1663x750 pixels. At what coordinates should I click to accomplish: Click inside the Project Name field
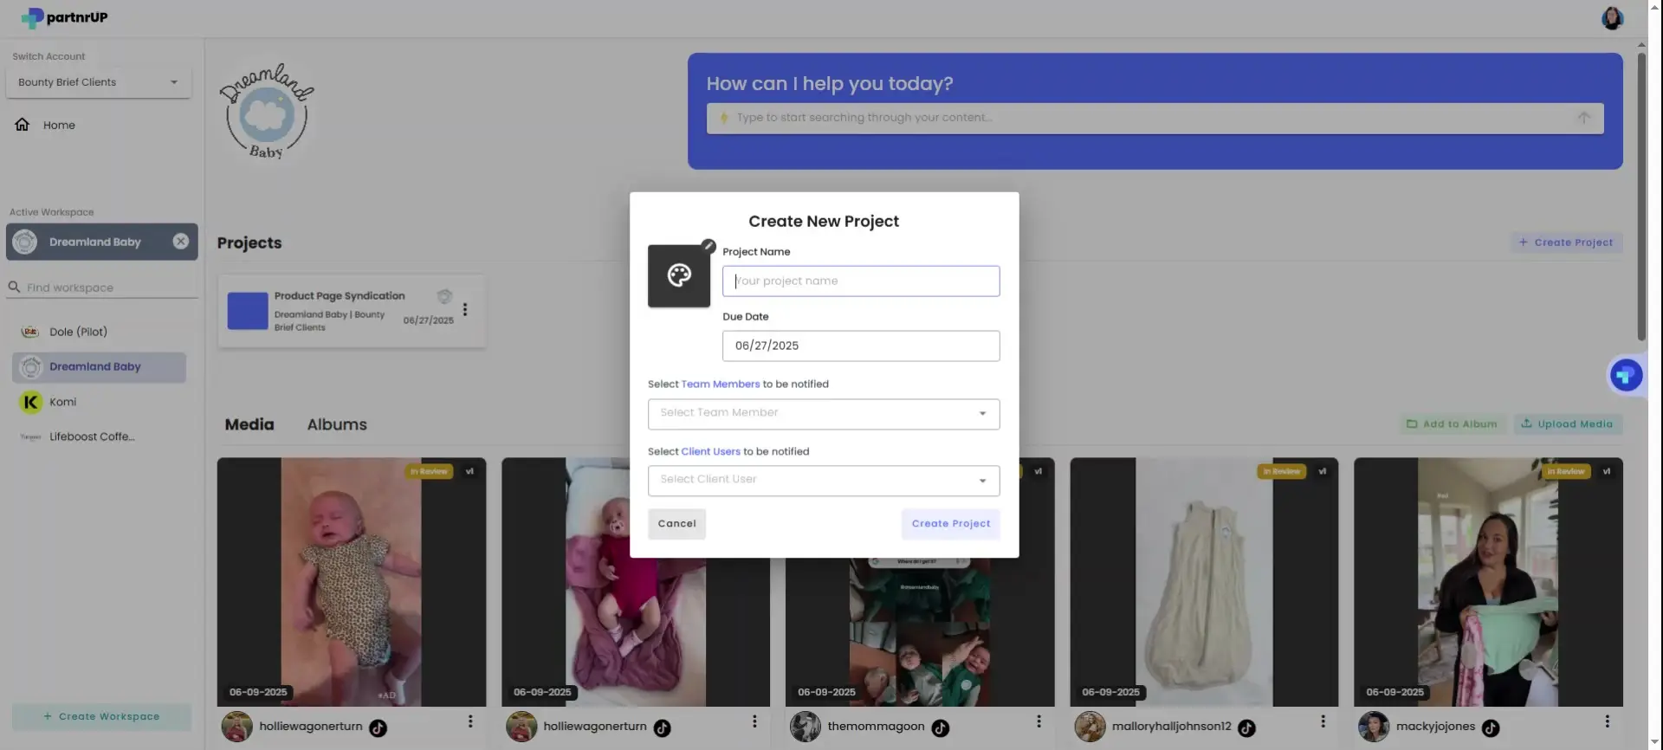tap(861, 281)
